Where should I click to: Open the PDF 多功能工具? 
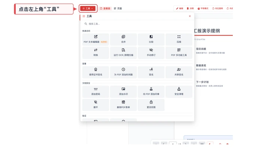[x=179, y=53]
